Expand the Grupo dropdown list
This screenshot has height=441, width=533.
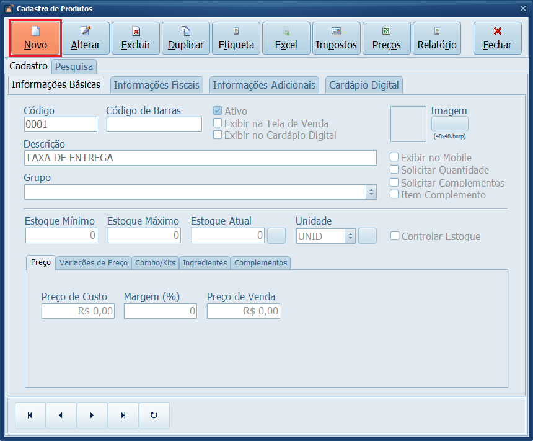371,192
